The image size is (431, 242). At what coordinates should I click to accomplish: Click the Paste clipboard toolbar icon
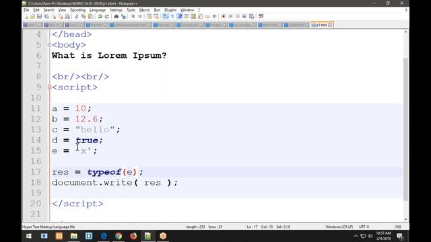click(x=90, y=16)
